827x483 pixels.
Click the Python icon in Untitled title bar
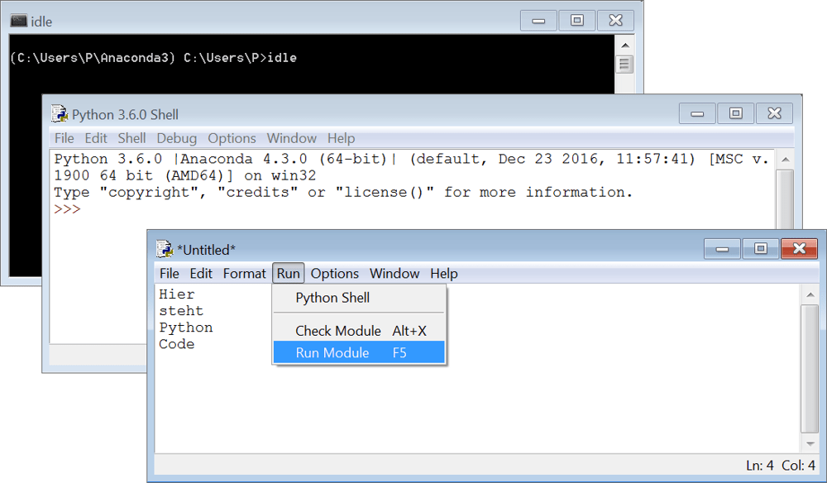165,249
